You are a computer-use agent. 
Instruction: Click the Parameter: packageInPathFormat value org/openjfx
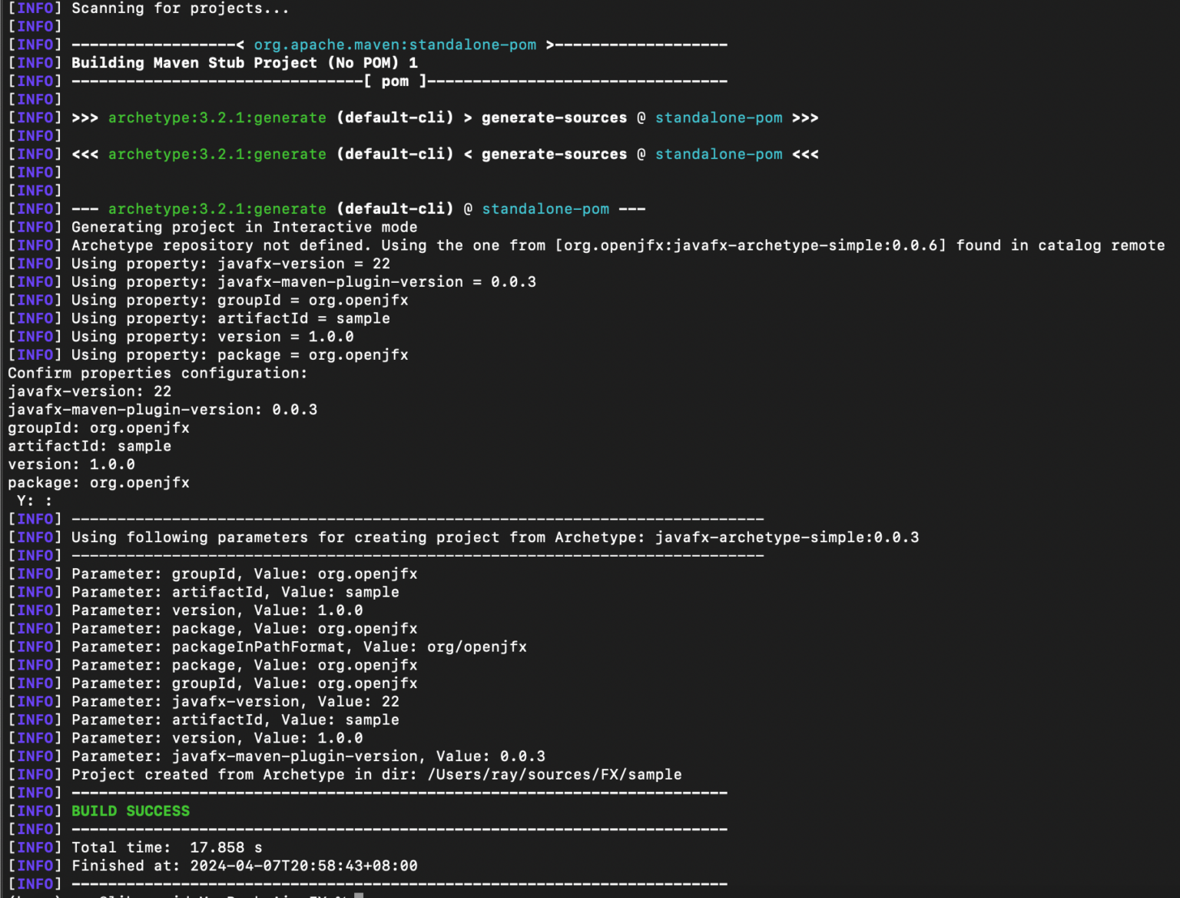(476, 647)
